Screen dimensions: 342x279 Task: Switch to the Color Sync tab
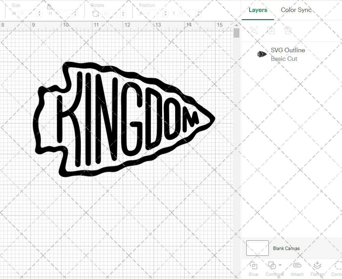point(296,10)
